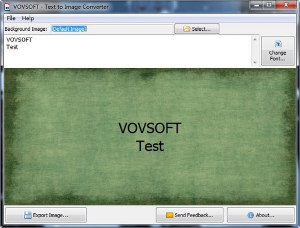Click the Background Image path field

click(x=112, y=29)
